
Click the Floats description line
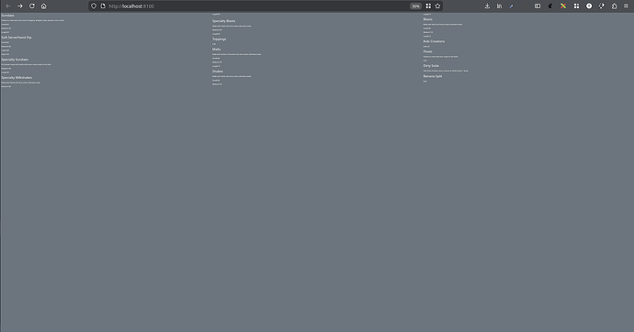[441, 57]
